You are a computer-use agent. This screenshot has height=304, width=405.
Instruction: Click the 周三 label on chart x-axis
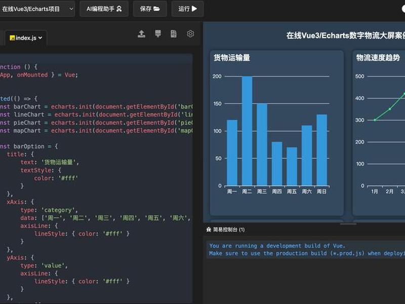click(x=262, y=192)
